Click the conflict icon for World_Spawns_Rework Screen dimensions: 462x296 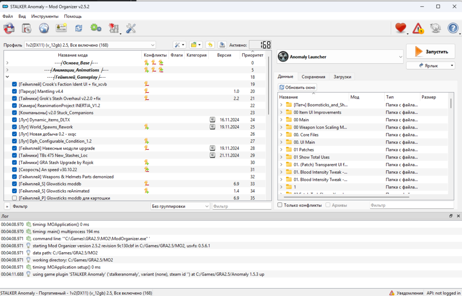pos(146,127)
